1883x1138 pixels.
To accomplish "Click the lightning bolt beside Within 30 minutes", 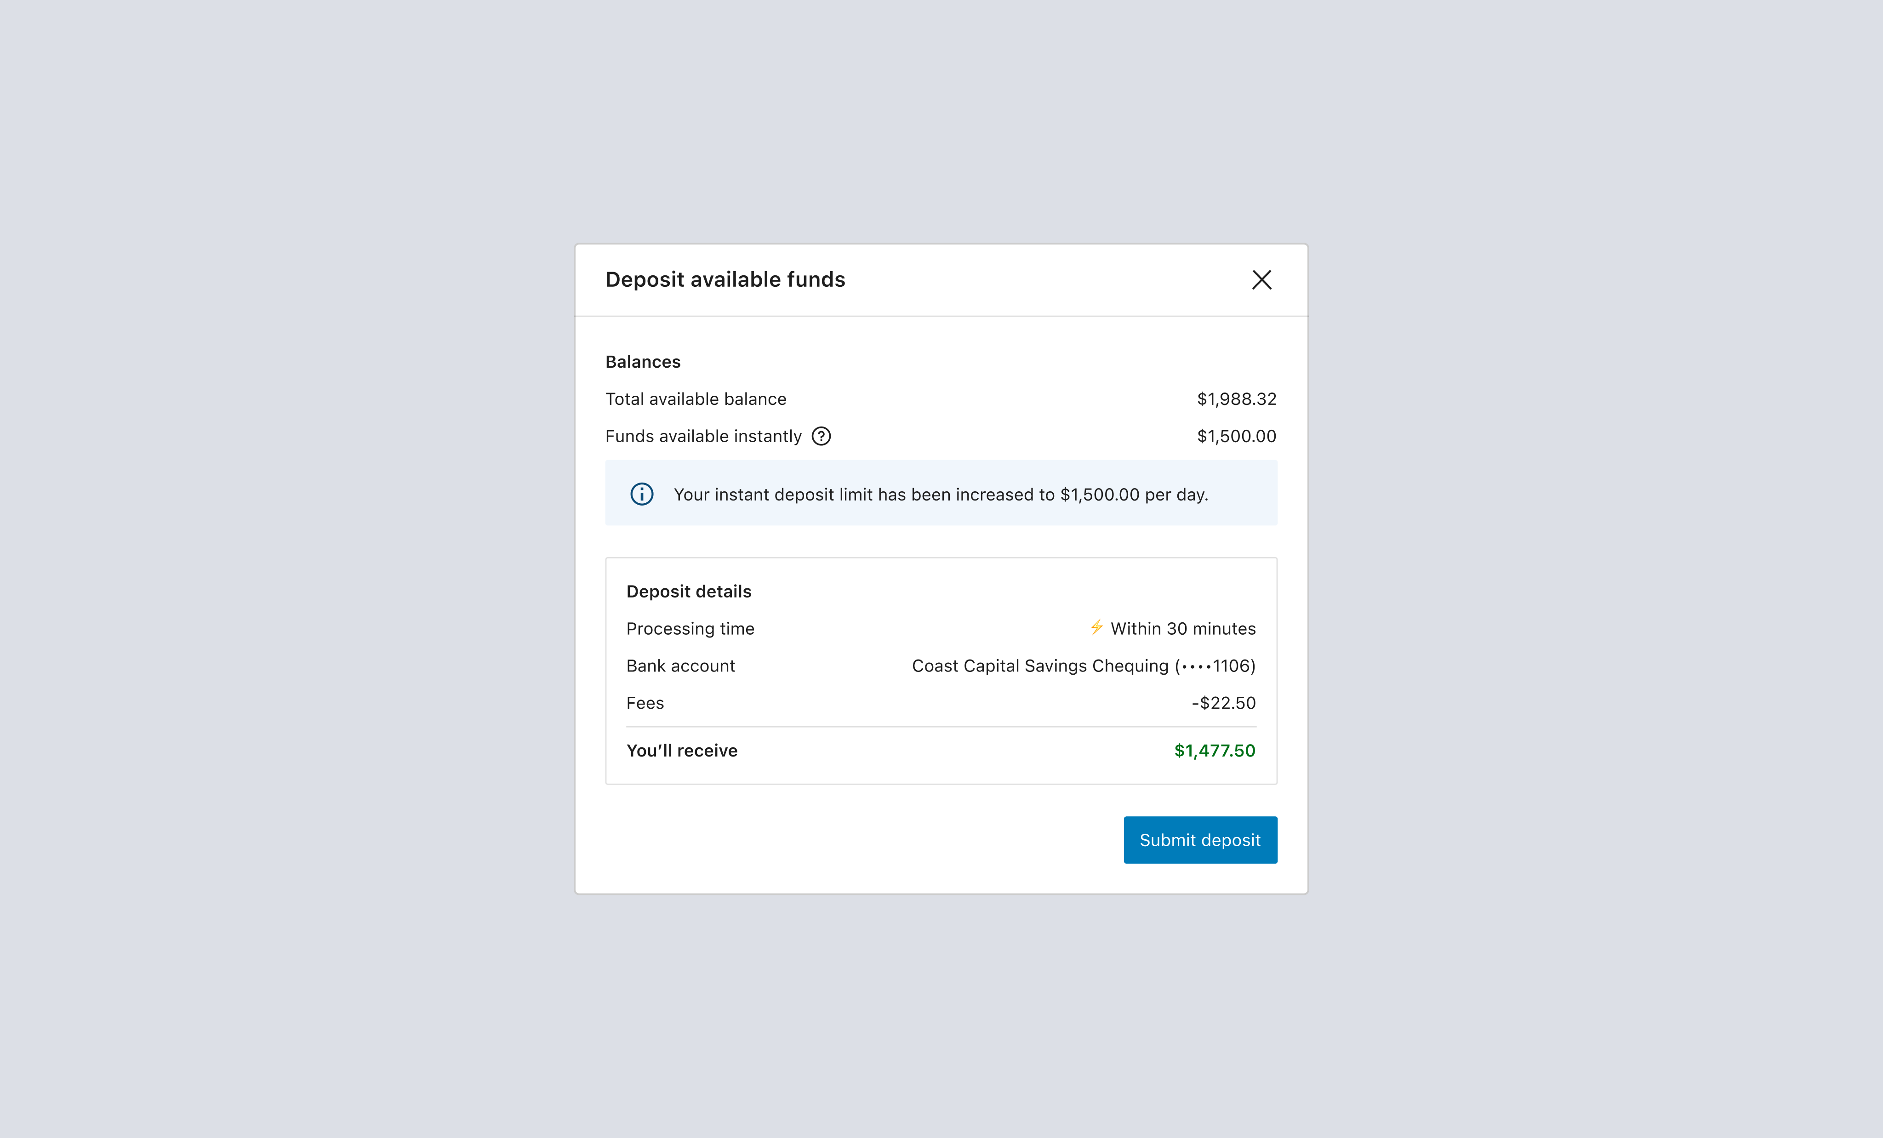I will coord(1096,627).
